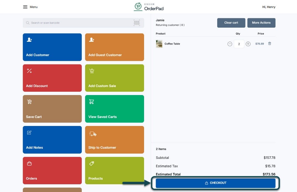This screenshot has height=192, width=297.
Task: Open the Hi, Henry user menu
Action: (269, 7)
